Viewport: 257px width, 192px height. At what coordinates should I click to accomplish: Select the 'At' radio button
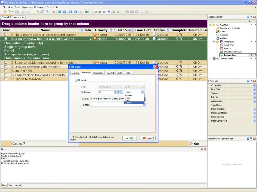82,87
